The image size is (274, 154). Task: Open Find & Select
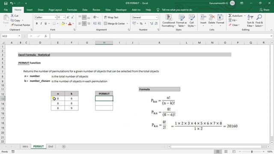pos(259,21)
